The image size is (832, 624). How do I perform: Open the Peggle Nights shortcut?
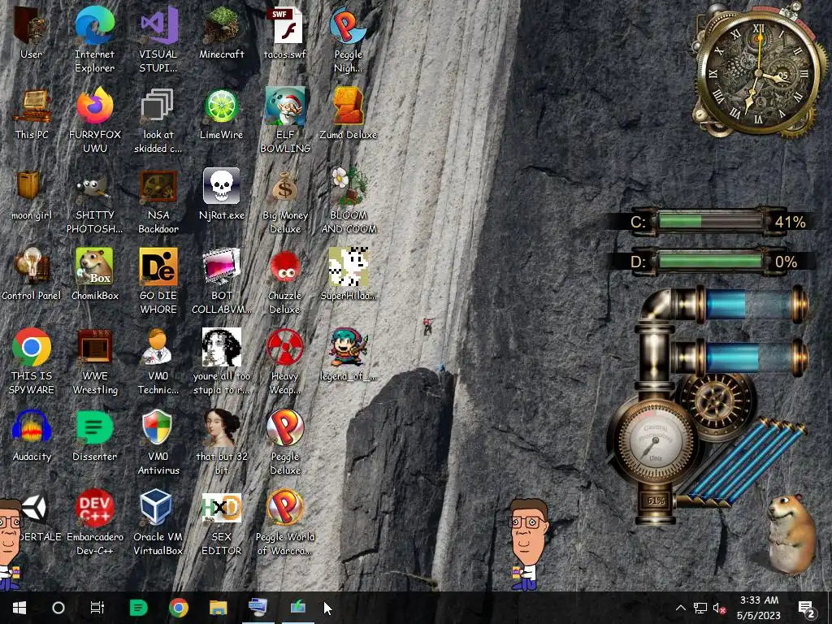[x=348, y=40]
